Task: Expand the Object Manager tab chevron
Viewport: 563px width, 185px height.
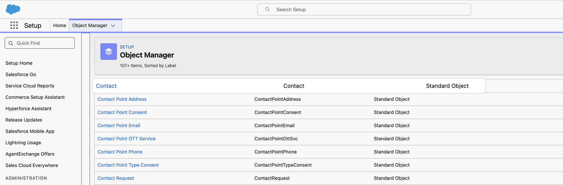Action: (113, 26)
